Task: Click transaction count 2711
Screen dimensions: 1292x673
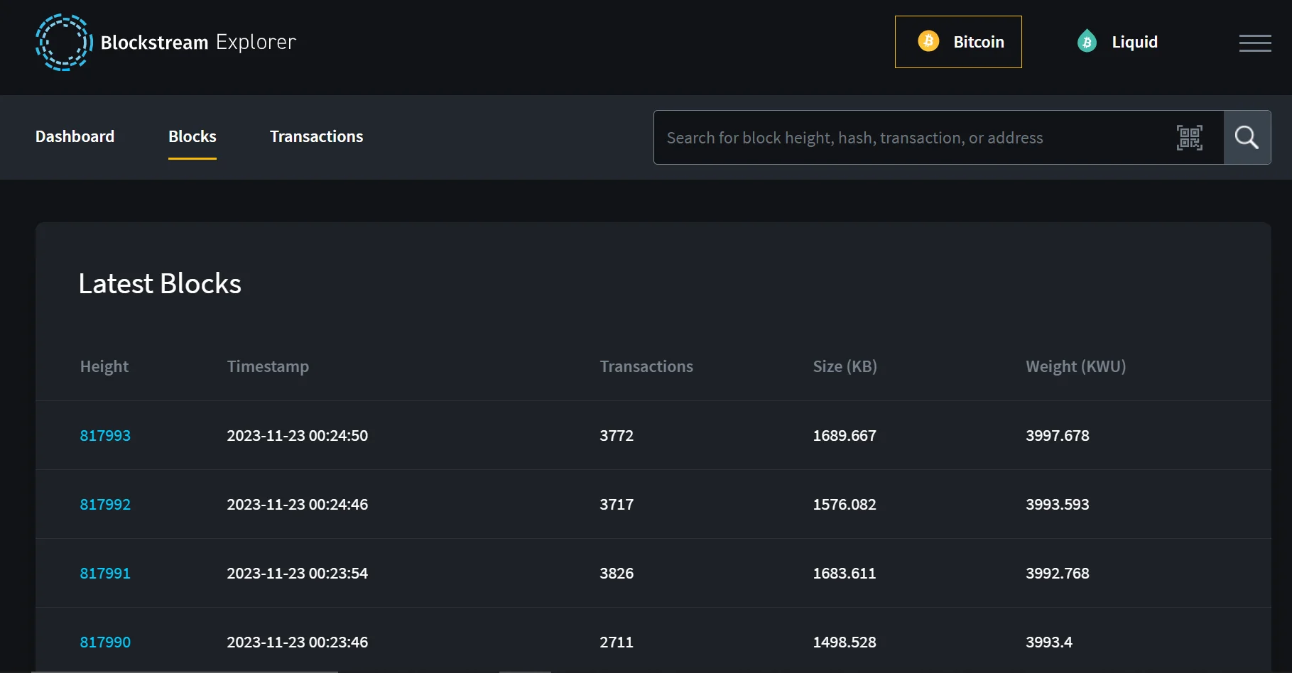Action: click(617, 642)
